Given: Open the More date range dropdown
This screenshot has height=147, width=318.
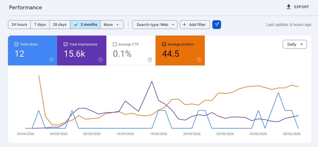Looking at the screenshot, I should (112, 25).
